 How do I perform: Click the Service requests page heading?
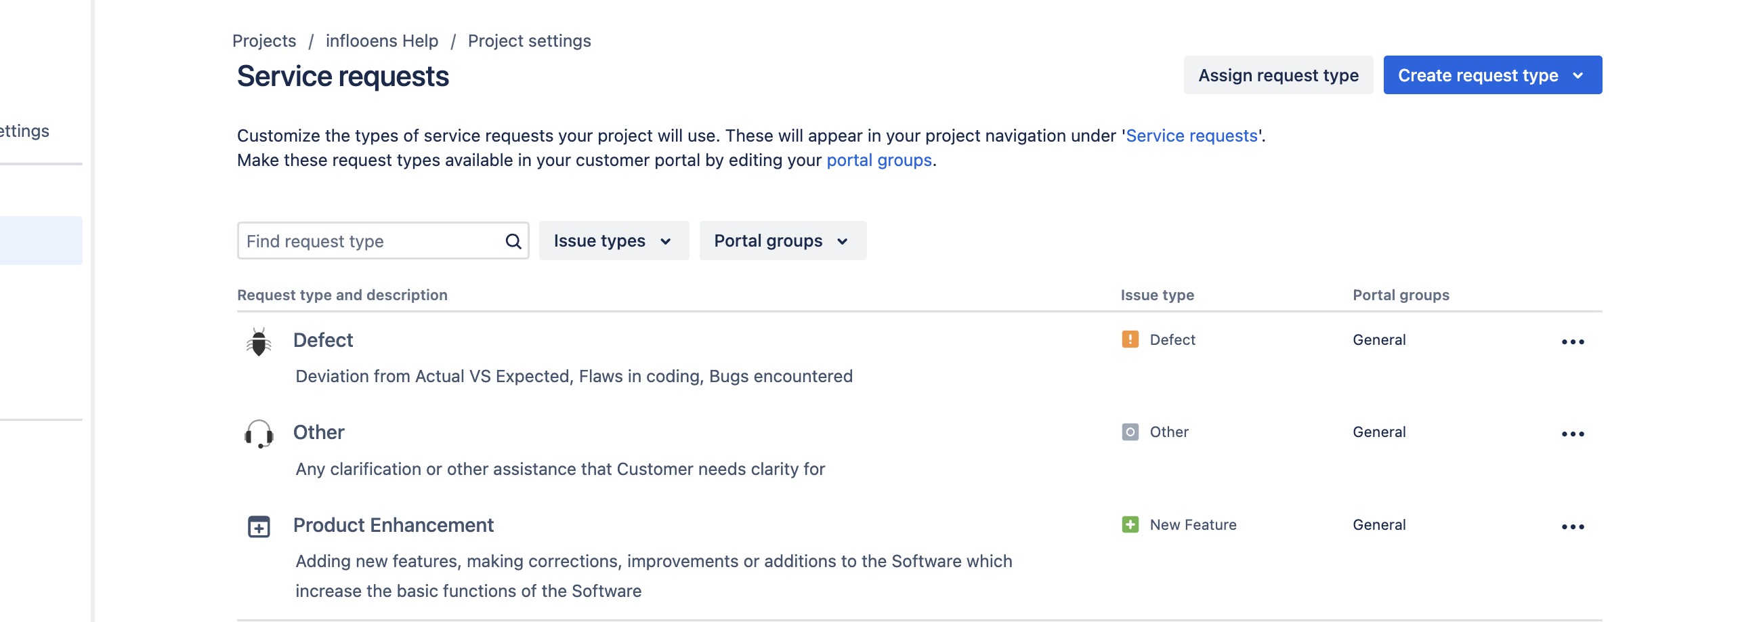click(343, 76)
